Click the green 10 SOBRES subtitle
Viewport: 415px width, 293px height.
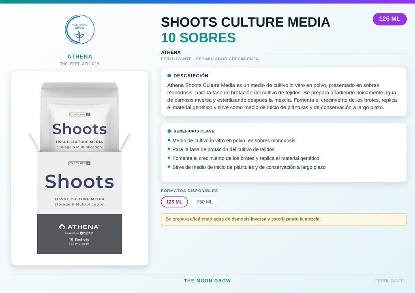pos(198,38)
